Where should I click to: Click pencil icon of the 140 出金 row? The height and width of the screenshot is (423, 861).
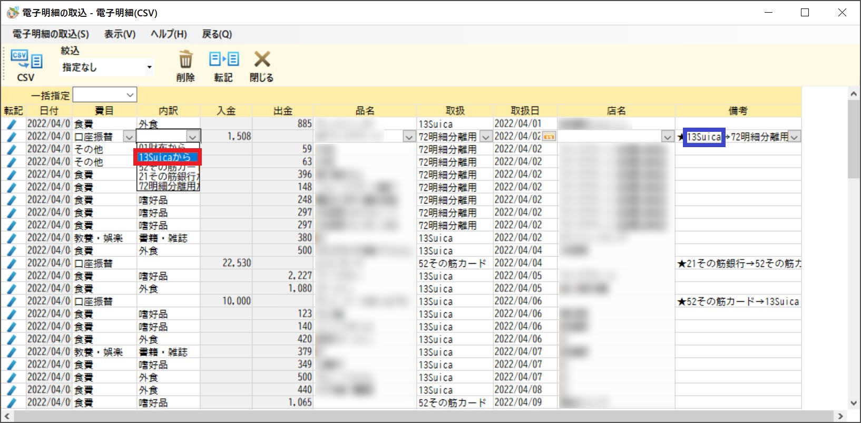(x=12, y=326)
